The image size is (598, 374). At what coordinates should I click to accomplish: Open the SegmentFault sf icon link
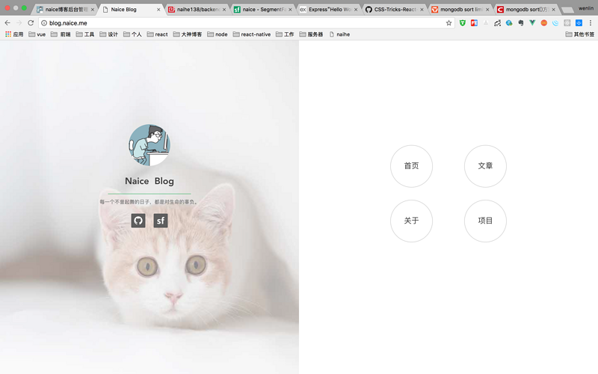point(161,221)
